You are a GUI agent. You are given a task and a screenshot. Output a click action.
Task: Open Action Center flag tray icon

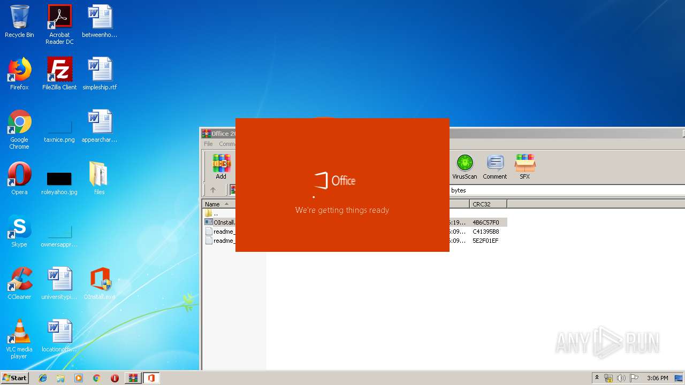[634, 378]
